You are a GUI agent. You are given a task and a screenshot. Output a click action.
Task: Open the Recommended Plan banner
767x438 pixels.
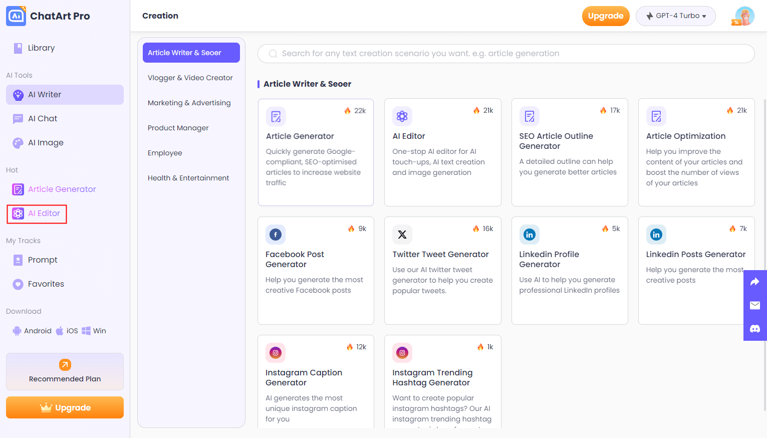65,371
